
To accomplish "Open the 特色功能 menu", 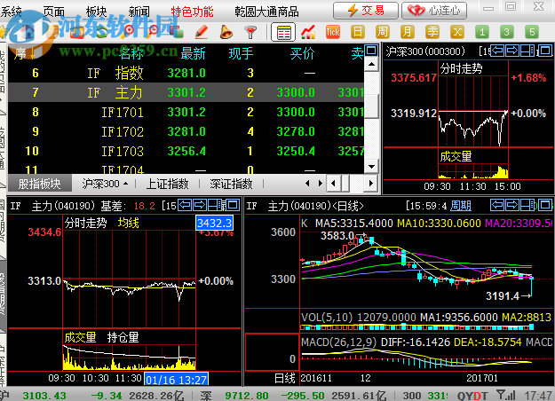I will click(192, 12).
